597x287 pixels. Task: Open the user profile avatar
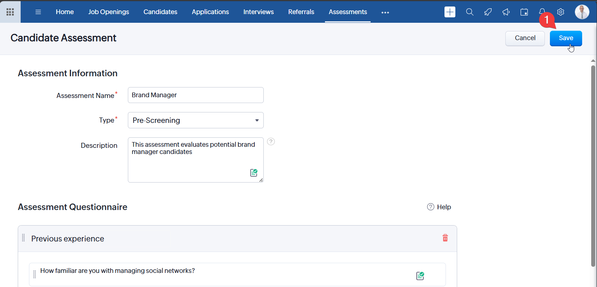[582, 12]
